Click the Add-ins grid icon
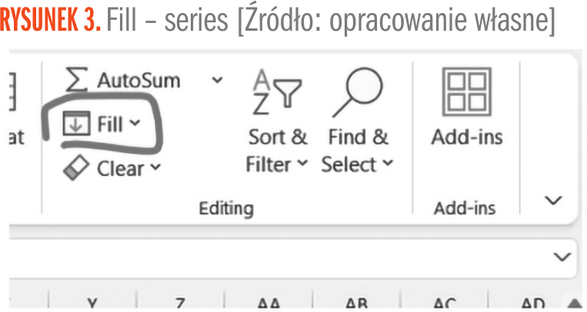 click(x=466, y=91)
